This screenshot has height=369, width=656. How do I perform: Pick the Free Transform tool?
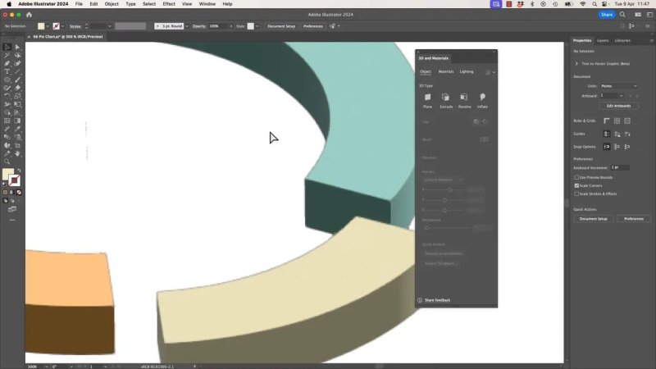click(17, 104)
